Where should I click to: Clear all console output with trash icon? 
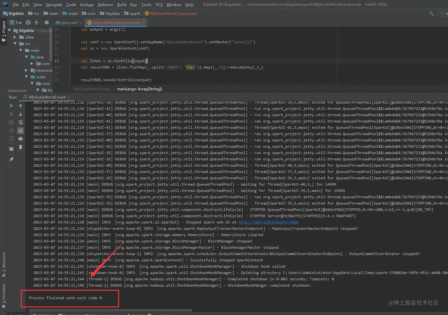click(21, 147)
